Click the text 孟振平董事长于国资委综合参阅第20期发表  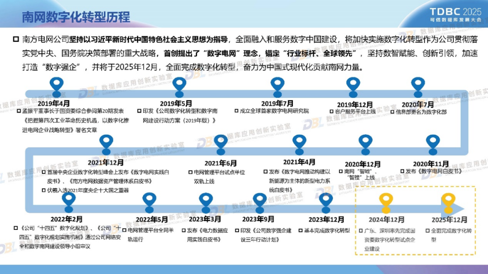pyautogui.click(x=73, y=111)
